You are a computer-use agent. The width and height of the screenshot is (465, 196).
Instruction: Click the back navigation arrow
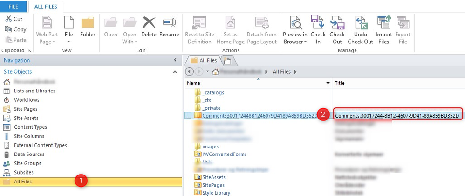[x=190, y=71]
